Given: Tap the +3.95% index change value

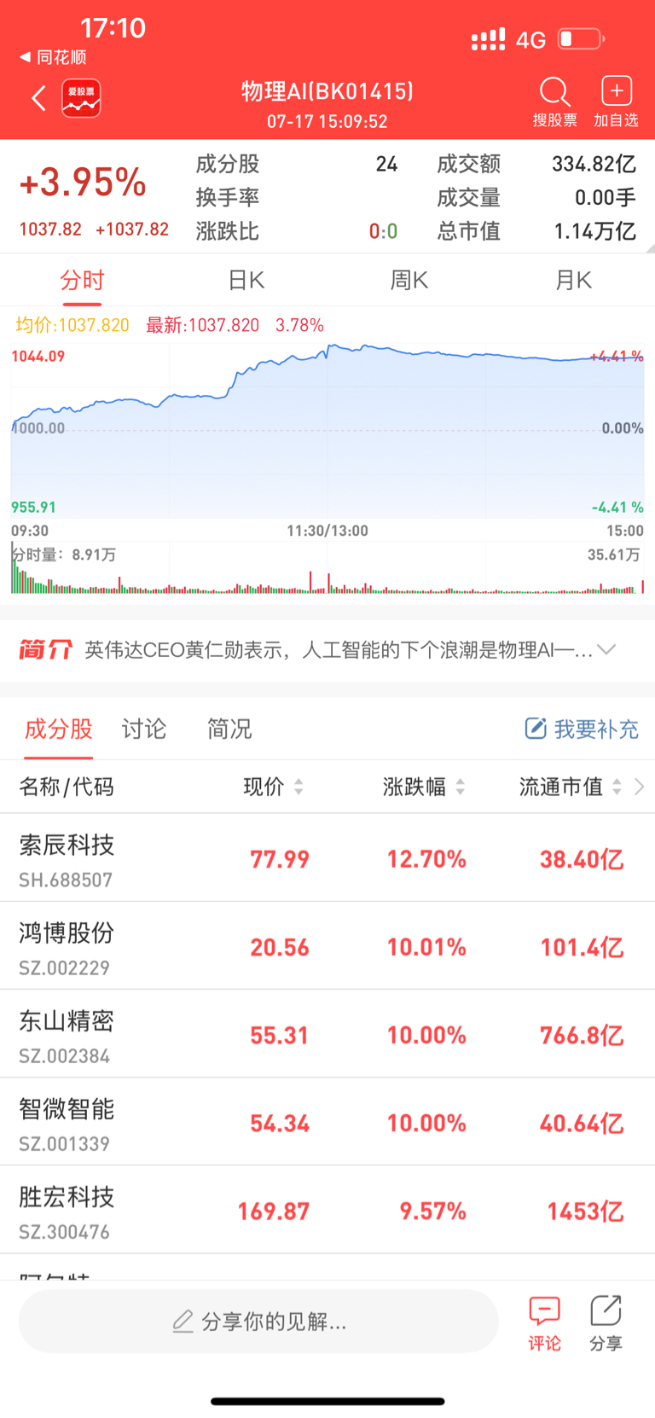Looking at the screenshot, I should click(x=83, y=182).
